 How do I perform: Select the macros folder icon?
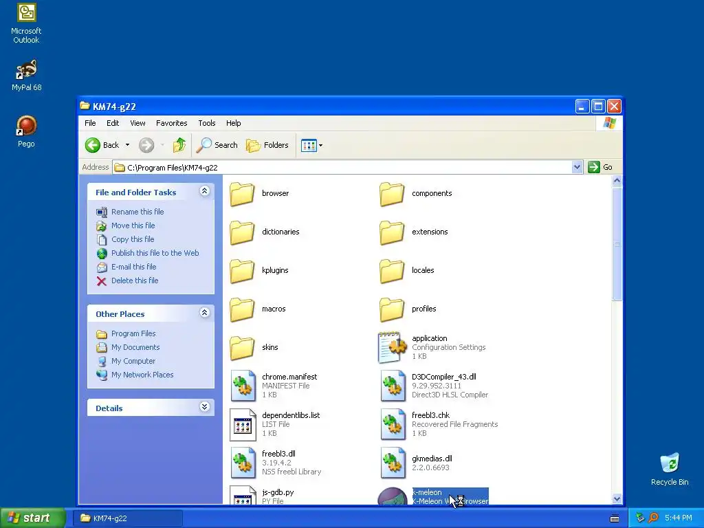[242, 309]
